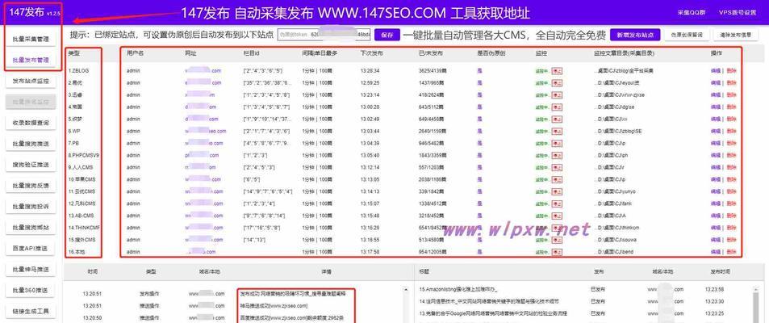
Task: Click directory path D:\桌面\CJ\thinkcm
Action: point(618,228)
